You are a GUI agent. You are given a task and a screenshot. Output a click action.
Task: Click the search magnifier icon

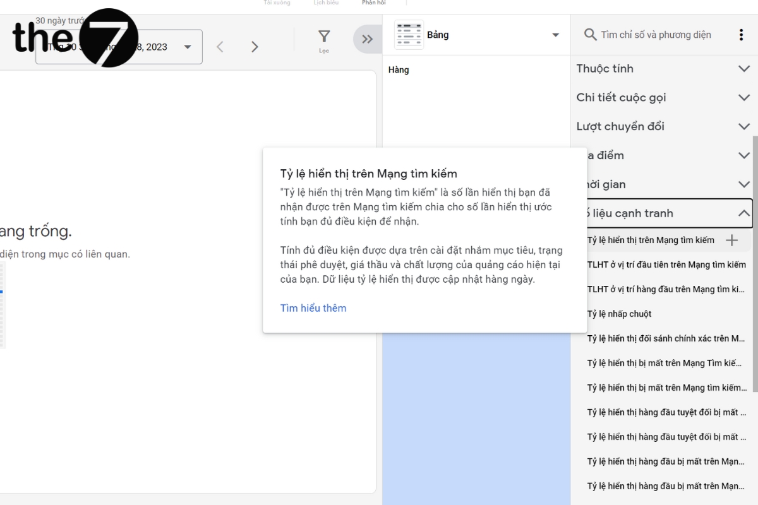[x=590, y=35]
